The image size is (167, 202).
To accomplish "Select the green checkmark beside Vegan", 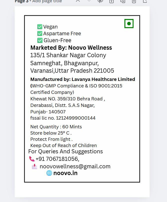I will (x=40, y=27).
